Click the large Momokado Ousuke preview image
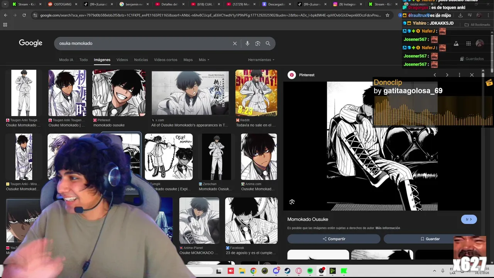 click(382, 146)
